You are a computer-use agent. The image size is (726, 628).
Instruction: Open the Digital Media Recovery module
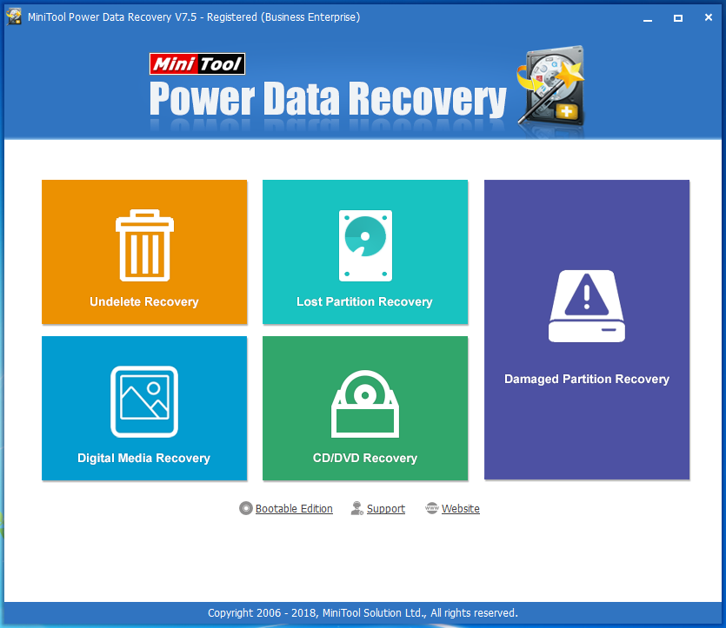(x=144, y=408)
